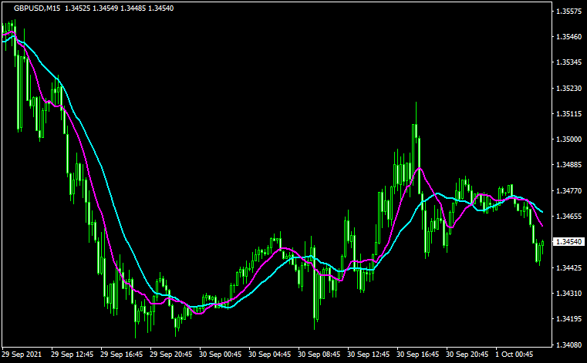Click the 1.35460 price axis label
The height and width of the screenshot is (363, 587).
tap(569, 37)
